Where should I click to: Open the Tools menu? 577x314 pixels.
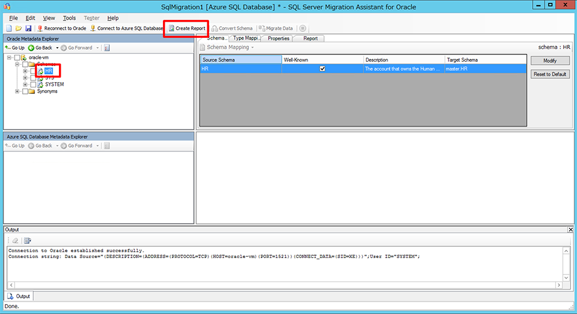tap(69, 18)
